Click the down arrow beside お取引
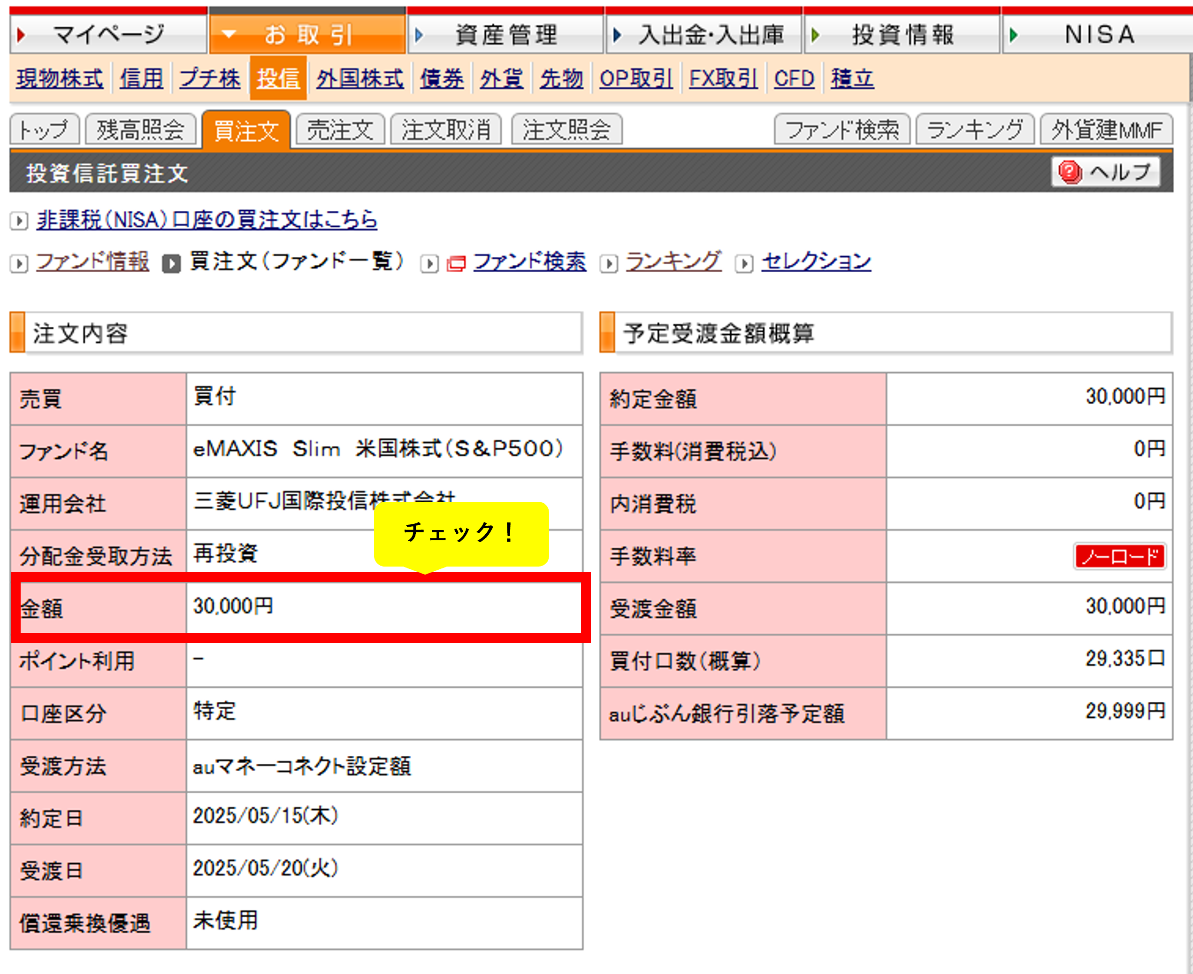This screenshot has height=974, width=1193. coord(229,34)
